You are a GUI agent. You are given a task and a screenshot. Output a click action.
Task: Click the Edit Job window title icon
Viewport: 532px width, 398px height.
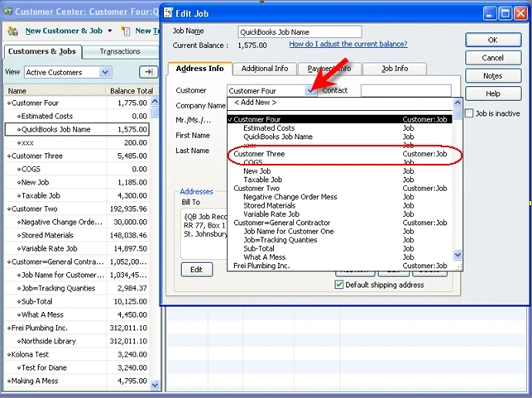(168, 12)
